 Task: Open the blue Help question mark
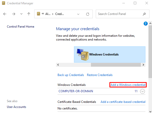click(x=146, y=24)
